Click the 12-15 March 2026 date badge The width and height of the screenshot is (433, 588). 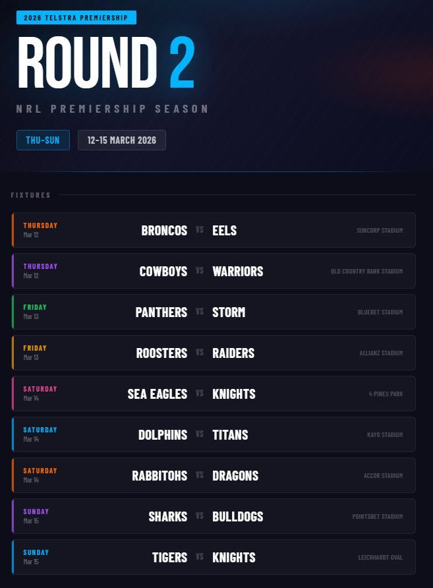pyautogui.click(x=122, y=140)
